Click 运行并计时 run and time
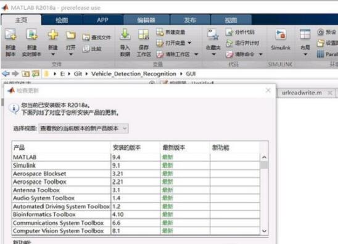 [x=242, y=43]
